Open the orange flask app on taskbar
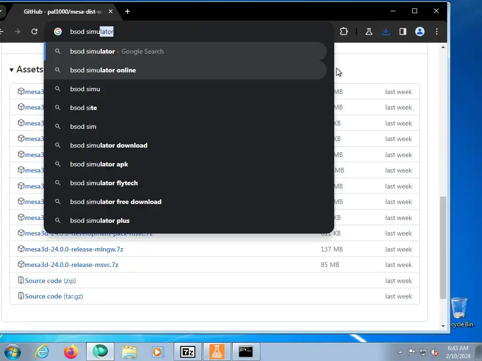 pyautogui.click(x=217, y=352)
